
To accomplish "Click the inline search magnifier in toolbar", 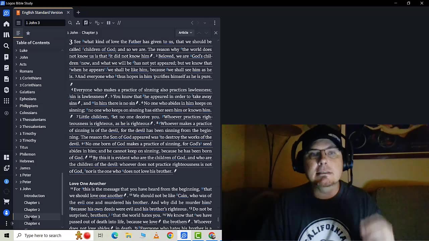I will coord(70,23).
